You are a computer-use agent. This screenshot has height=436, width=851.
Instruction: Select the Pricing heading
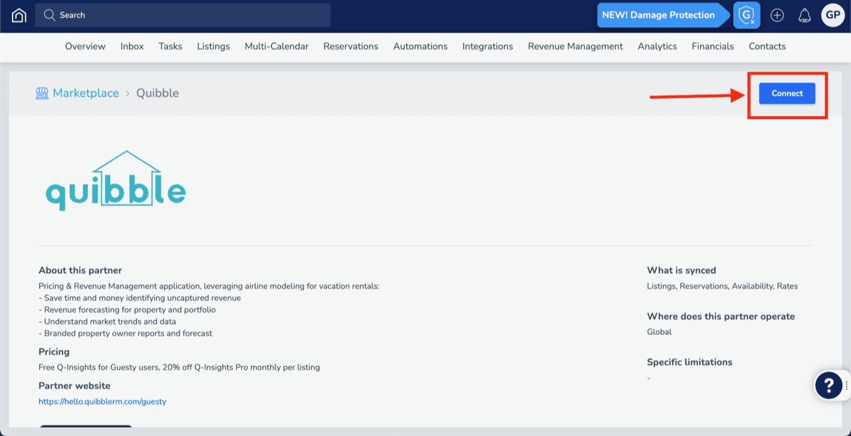[x=54, y=352]
